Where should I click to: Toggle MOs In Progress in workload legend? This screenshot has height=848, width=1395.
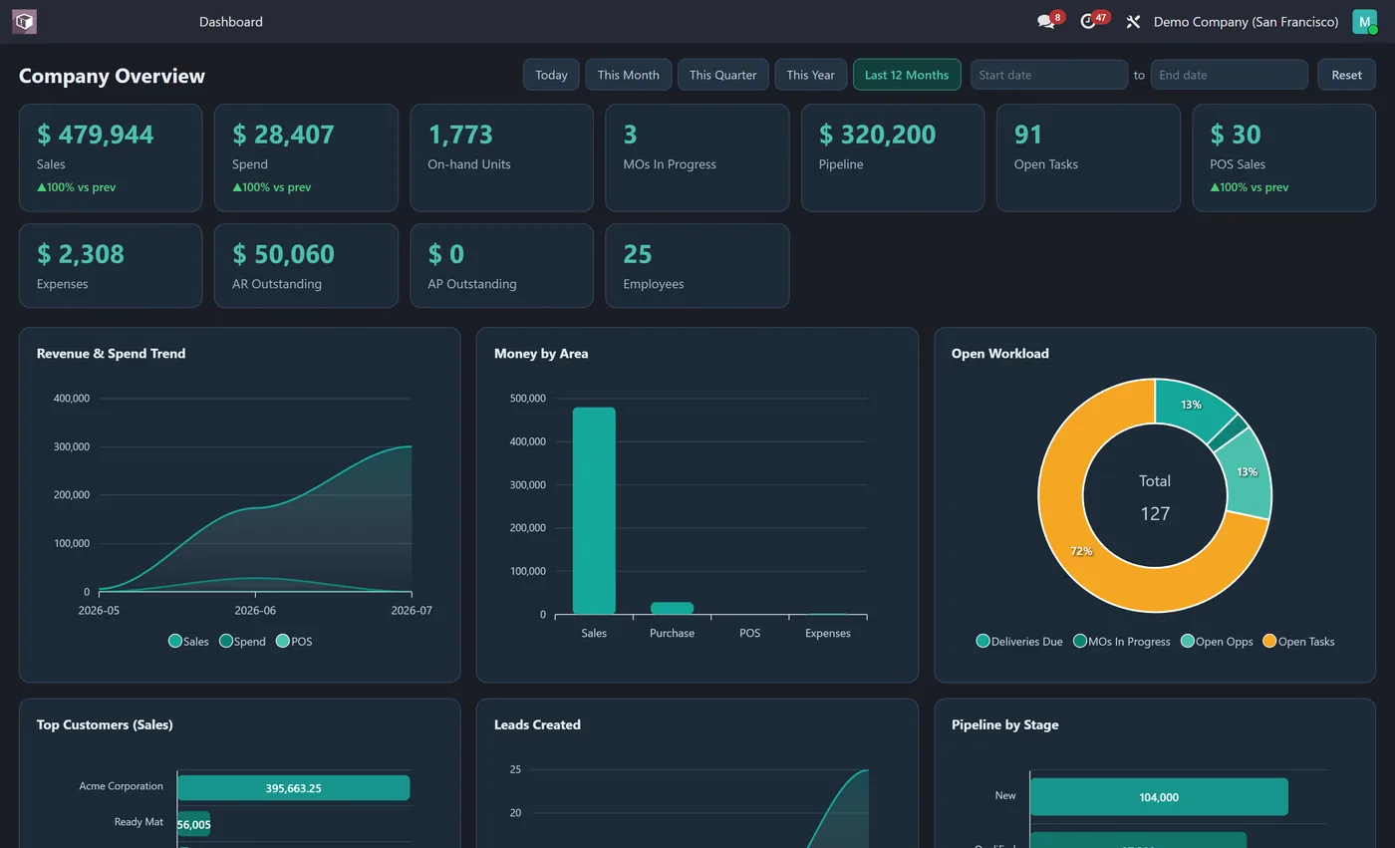click(1121, 641)
